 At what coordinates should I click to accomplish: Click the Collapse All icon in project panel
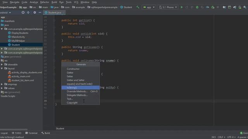(x=28, y=12)
